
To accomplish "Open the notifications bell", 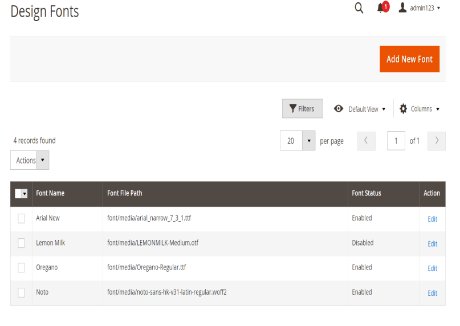I will pyautogui.click(x=381, y=8).
